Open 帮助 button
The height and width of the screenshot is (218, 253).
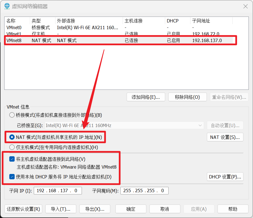click(233, 209)
